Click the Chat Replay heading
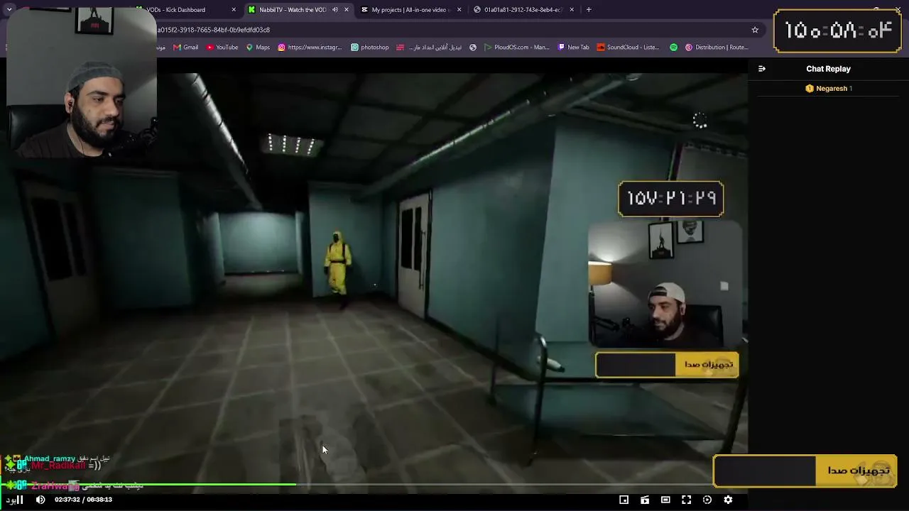 (x=828, y=69)
